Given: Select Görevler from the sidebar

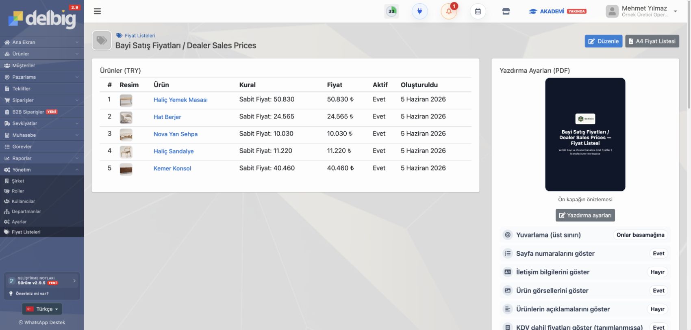Looking at the screenshot, I should point(42,147).
